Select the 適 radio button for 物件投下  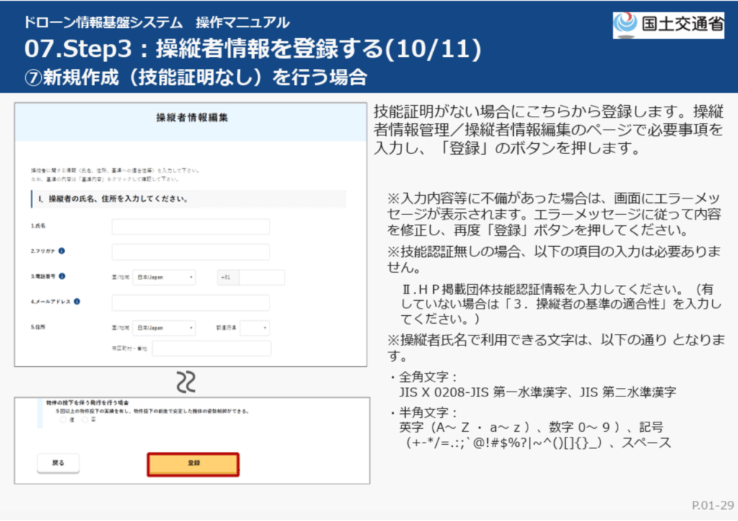point(63,419)
